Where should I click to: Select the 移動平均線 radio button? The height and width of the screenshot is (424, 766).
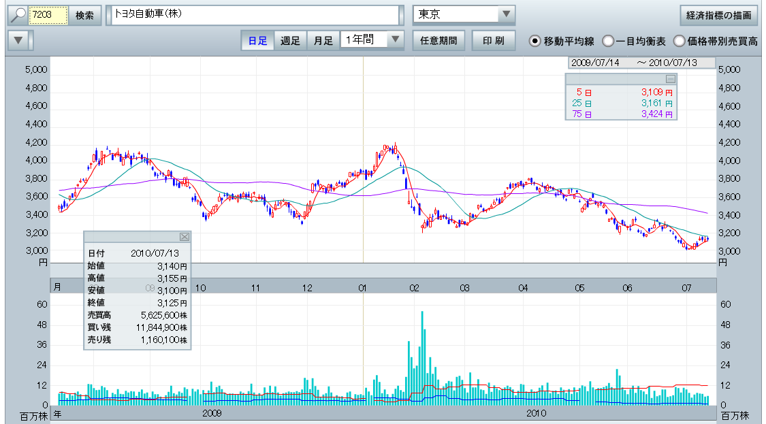tap(535, 41)
